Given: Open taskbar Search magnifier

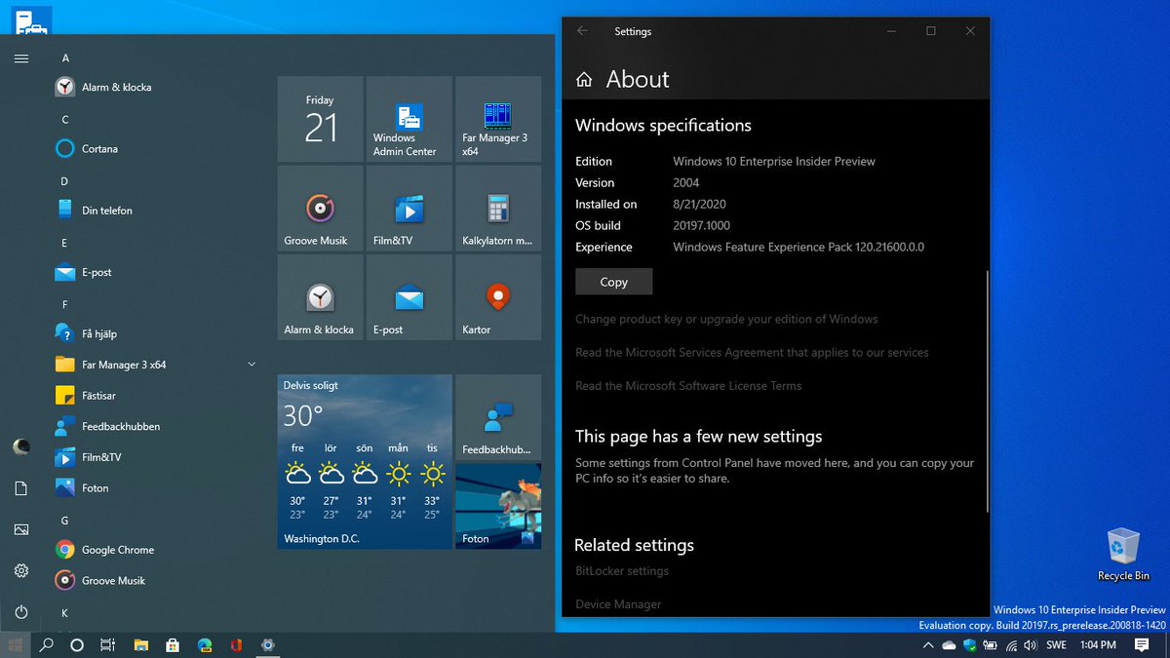Looking at the screenshot, I should tap(46, 644).
